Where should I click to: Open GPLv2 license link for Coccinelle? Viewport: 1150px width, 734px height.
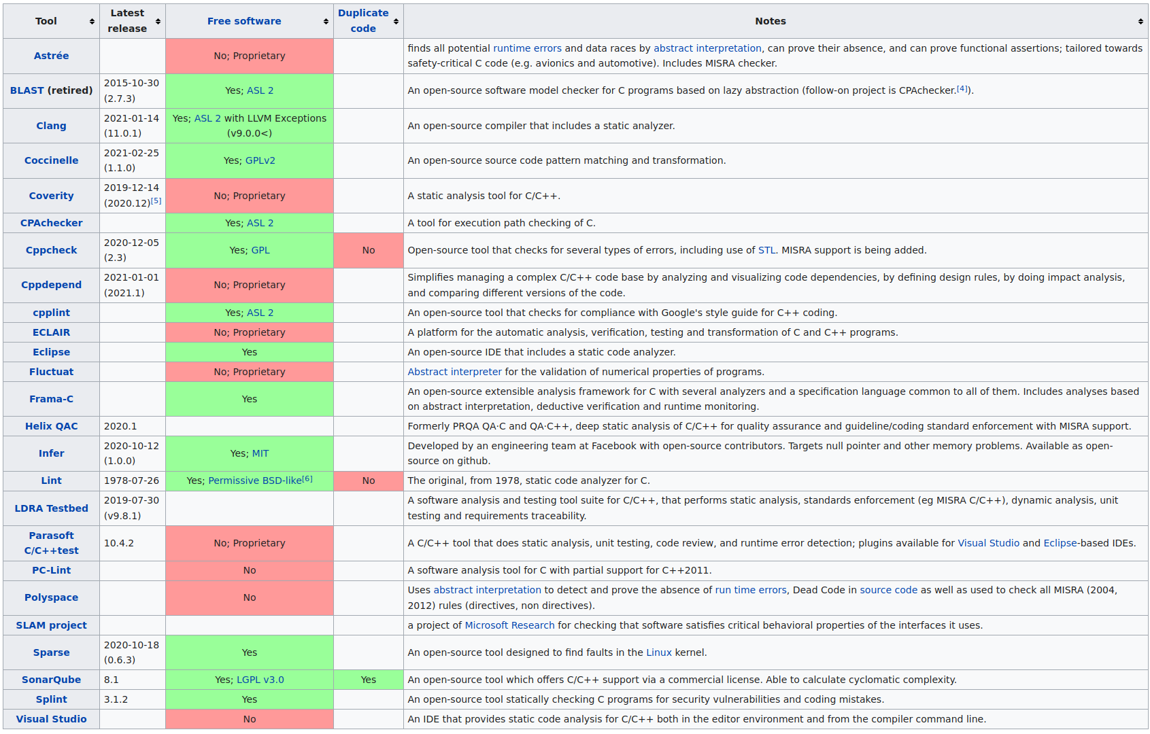click(260, 160)
